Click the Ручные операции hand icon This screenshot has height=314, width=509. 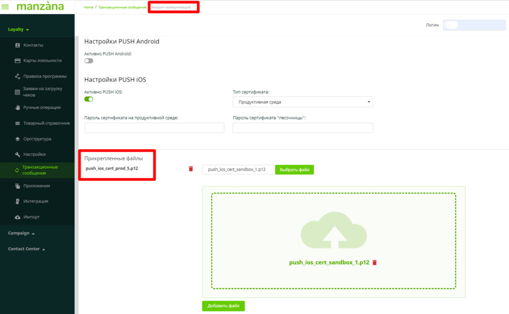coord(18,108)
